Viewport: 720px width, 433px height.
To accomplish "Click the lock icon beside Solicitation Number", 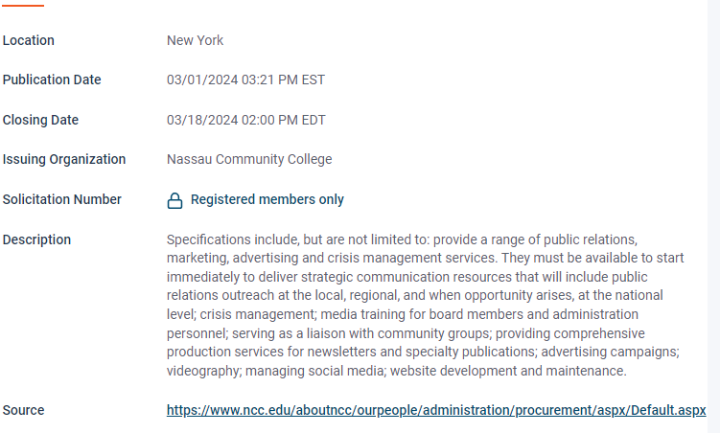I will [x=174, y=200].
